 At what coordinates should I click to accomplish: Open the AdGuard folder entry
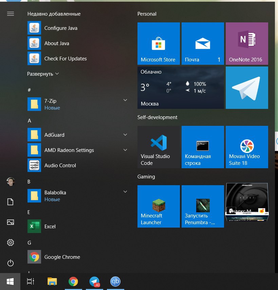(78, 135)
